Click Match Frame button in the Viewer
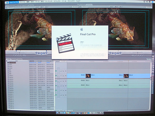Image resolution: width=155 pixels, height=116 pixels. click(14, 55)
